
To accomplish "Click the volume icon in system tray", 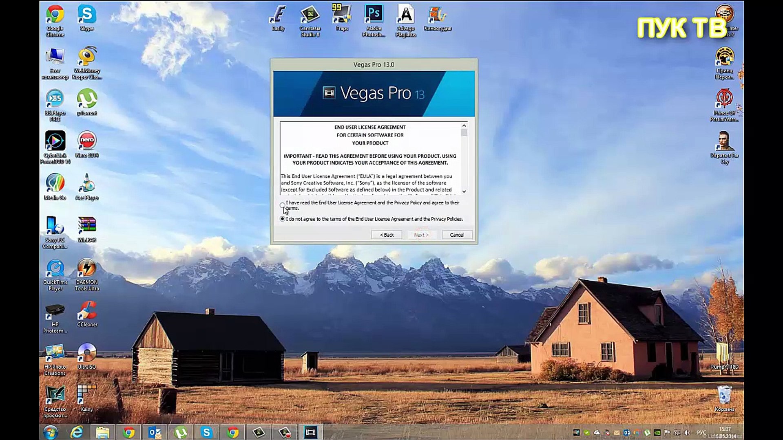I will 688,433.
